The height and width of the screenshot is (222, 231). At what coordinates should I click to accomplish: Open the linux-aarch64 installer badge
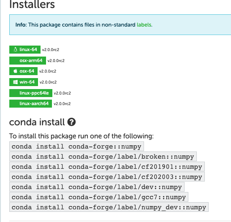(30, 104)
